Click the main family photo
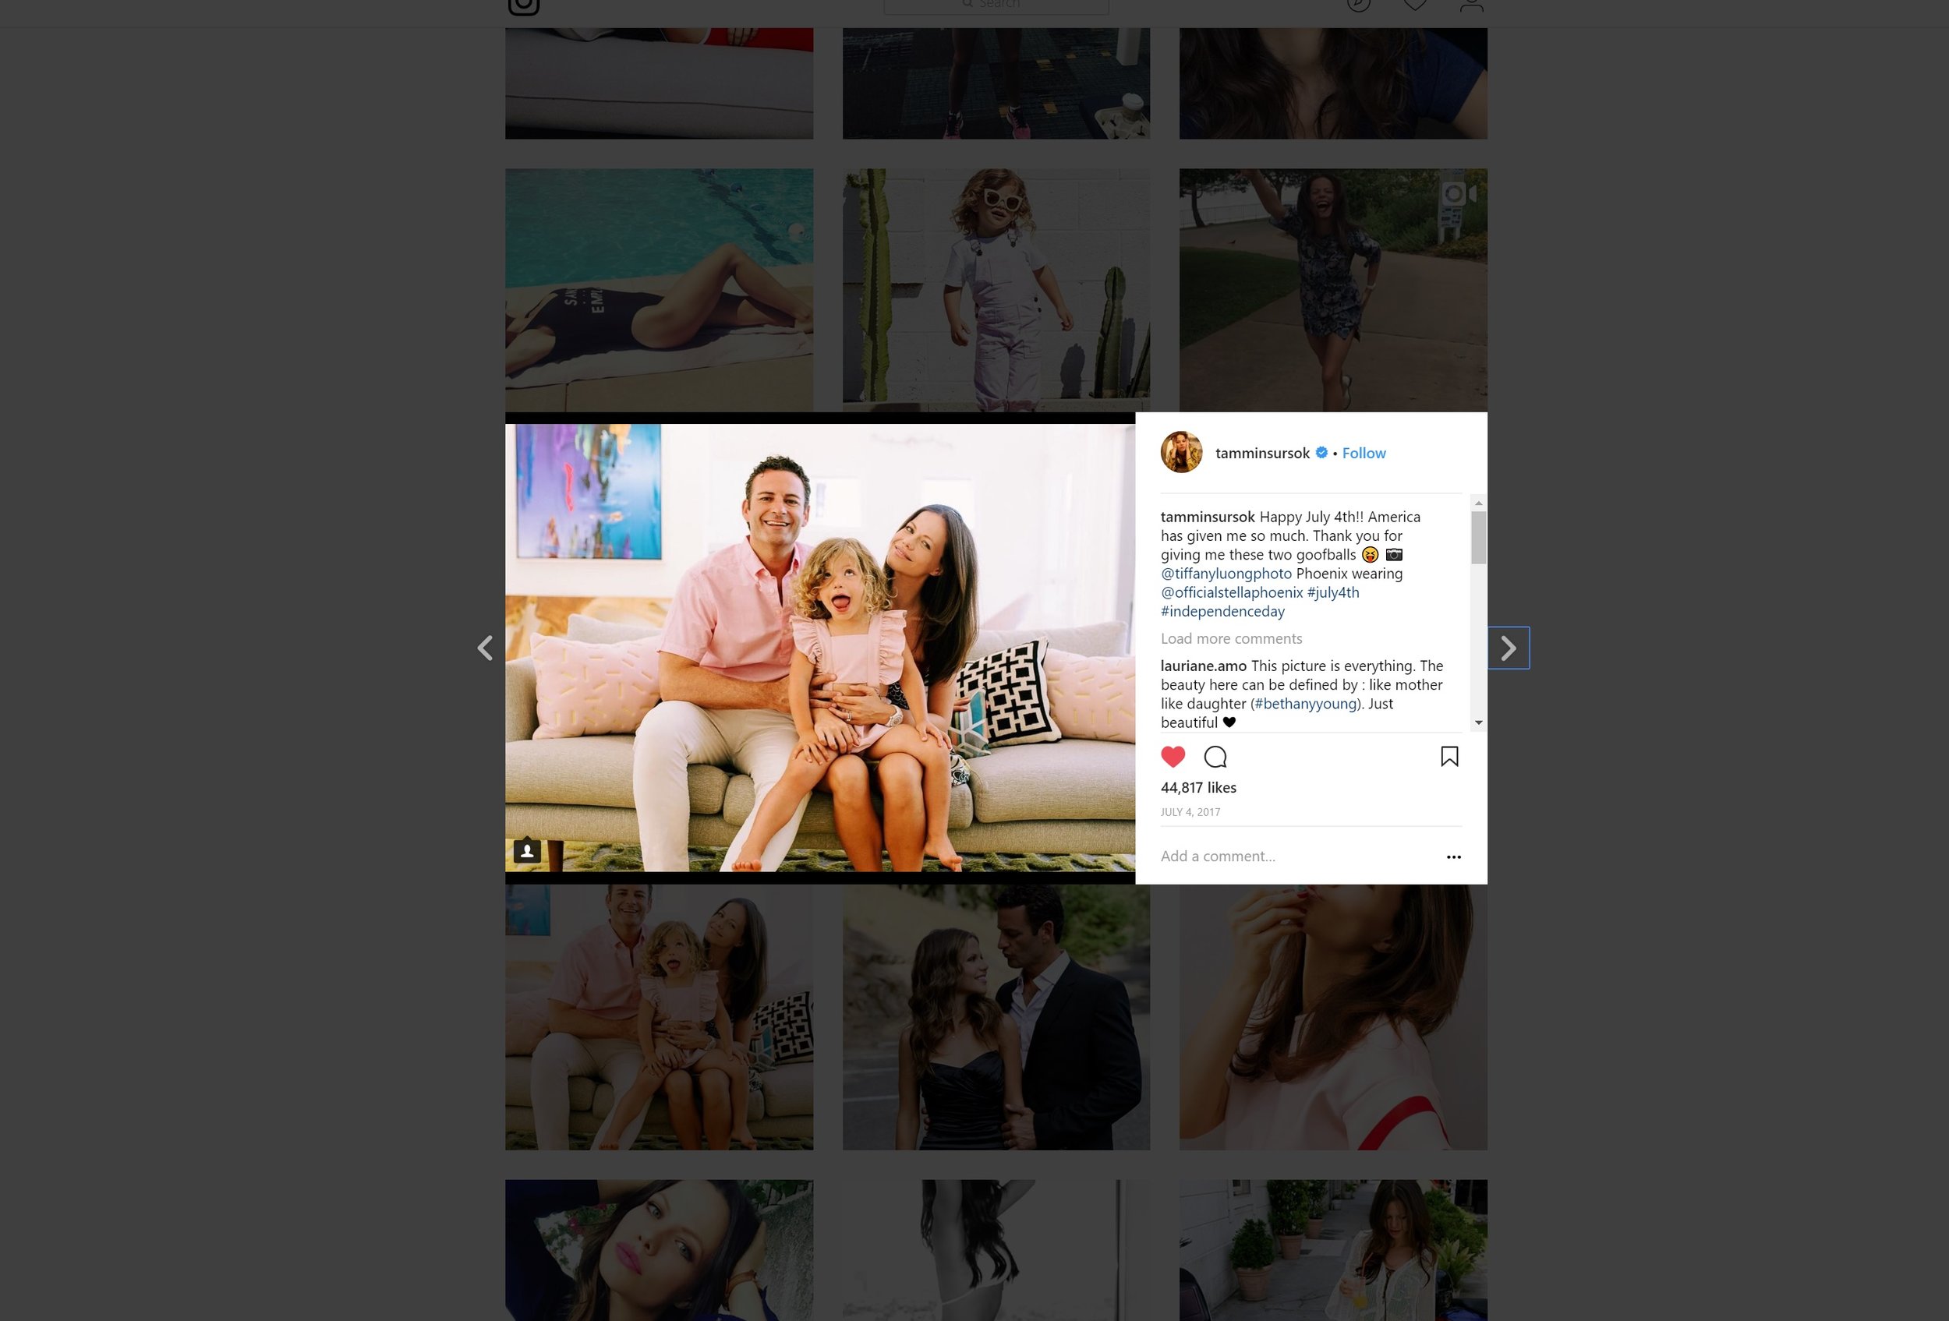The width and height of the screenshot is (1949, 1321). pos(819,648)
